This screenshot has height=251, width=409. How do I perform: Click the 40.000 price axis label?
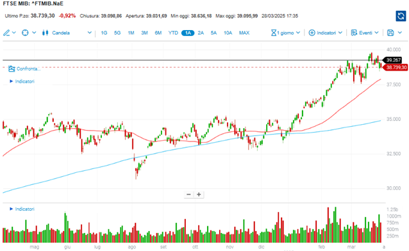(394, 49)
